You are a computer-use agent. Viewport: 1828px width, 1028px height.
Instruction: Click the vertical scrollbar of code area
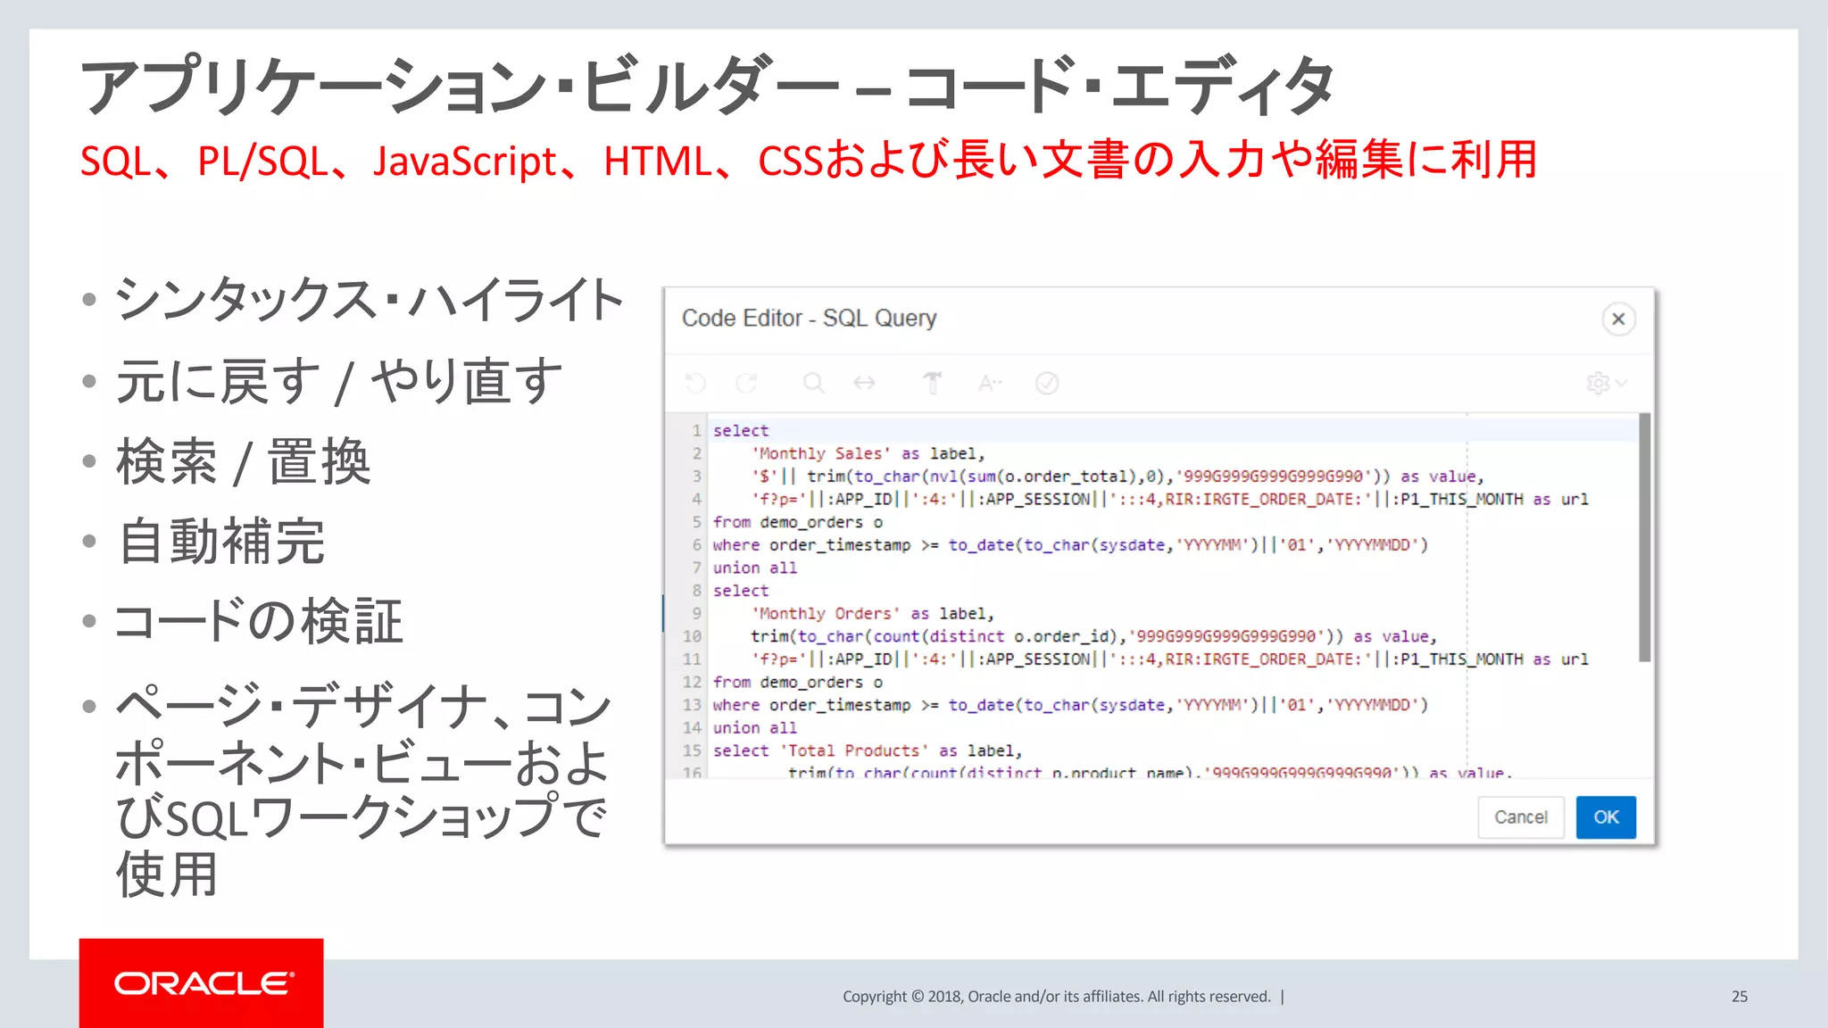pyautogui.click(x=1645, y=537)
